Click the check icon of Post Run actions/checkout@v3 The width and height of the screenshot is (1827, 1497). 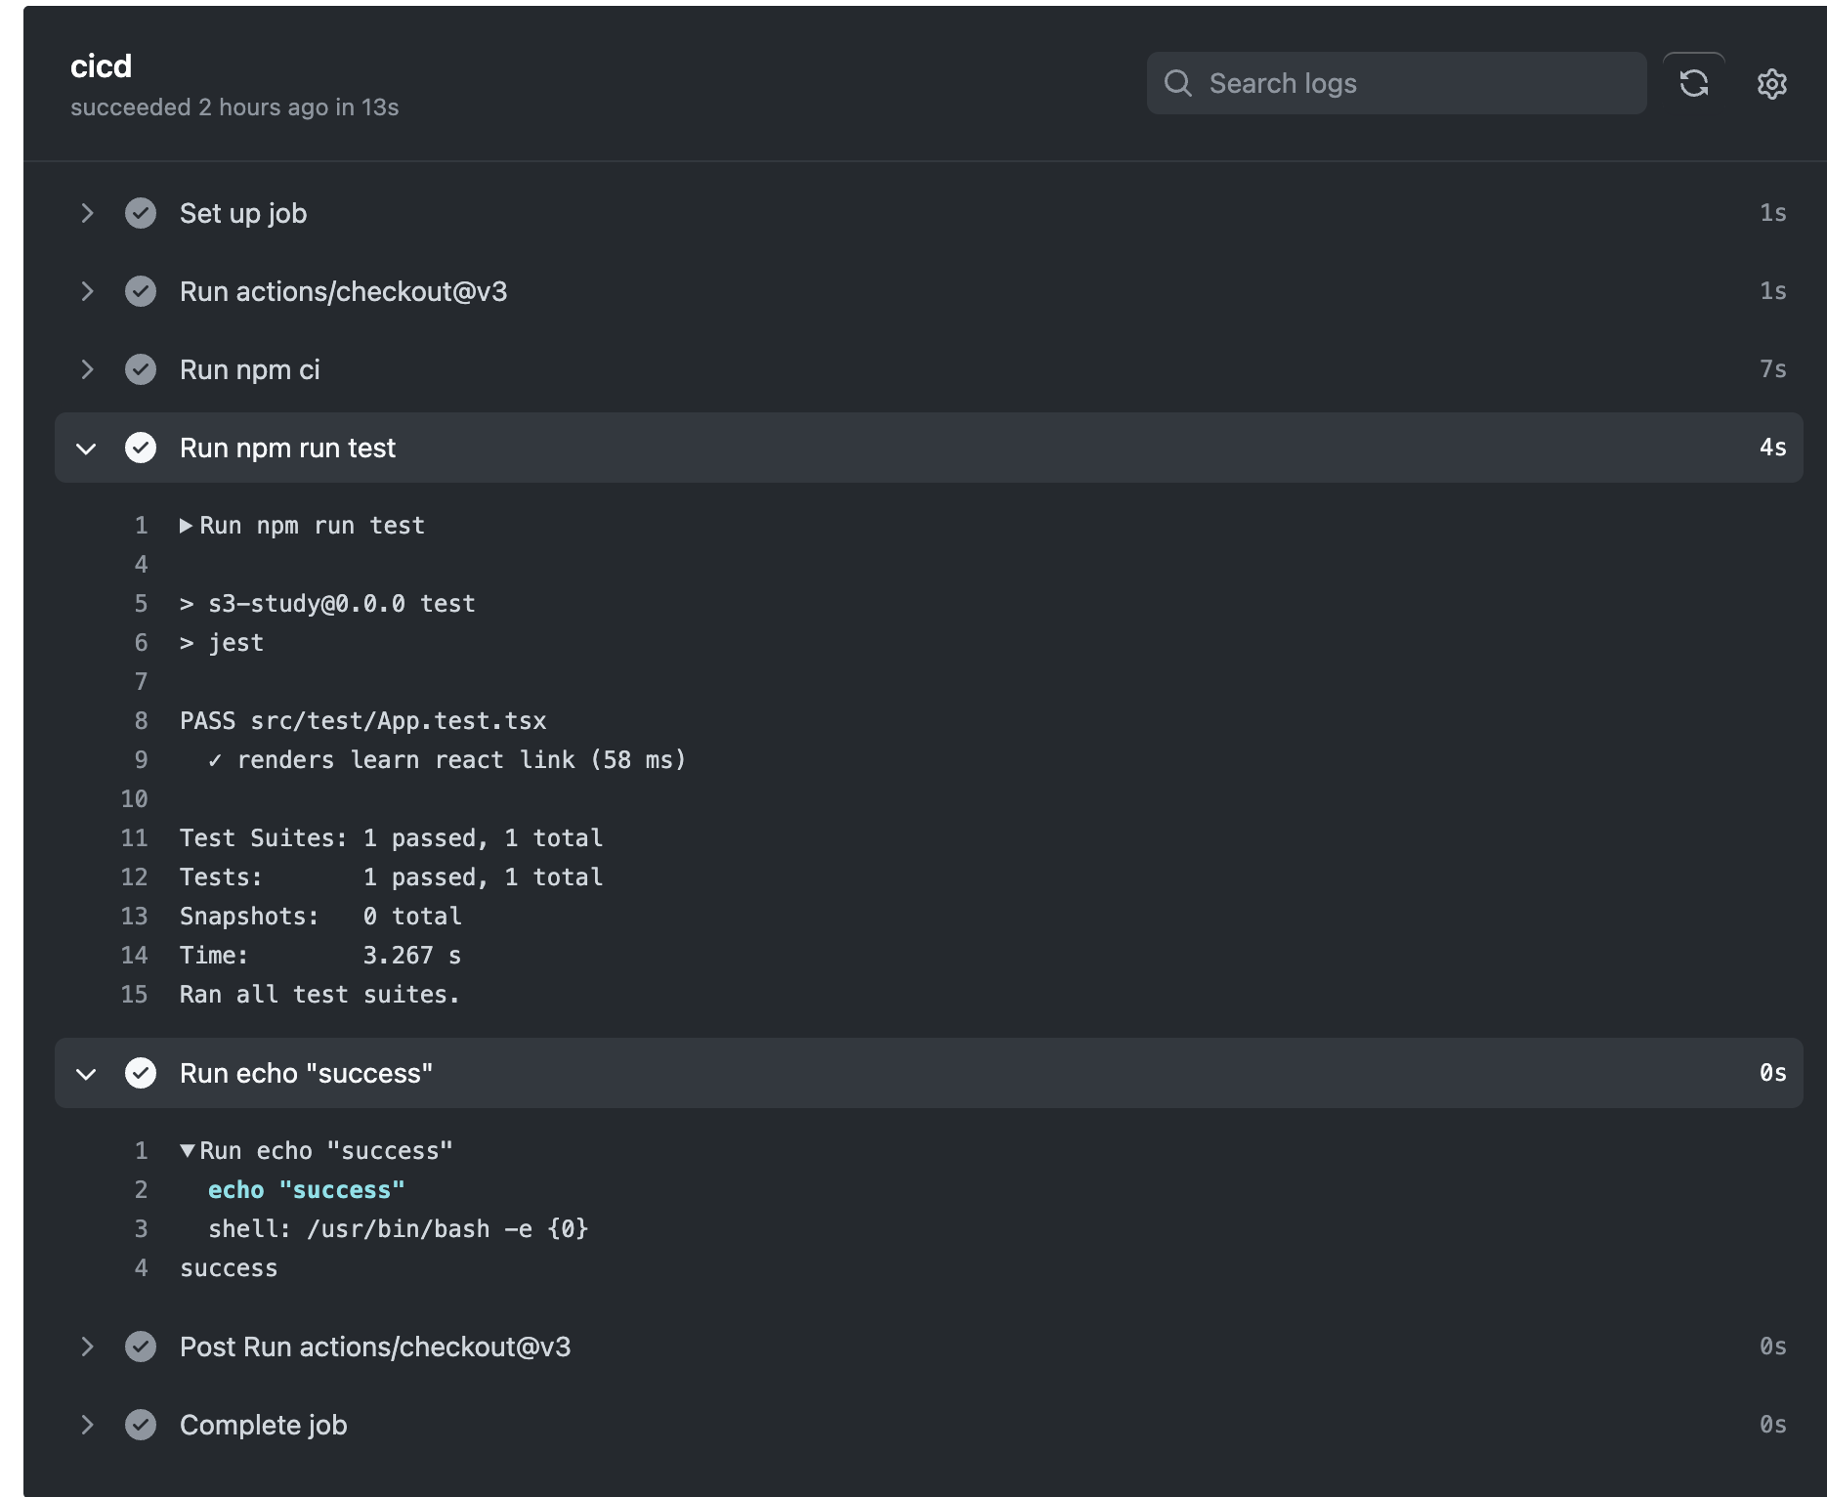point(141,1347)
